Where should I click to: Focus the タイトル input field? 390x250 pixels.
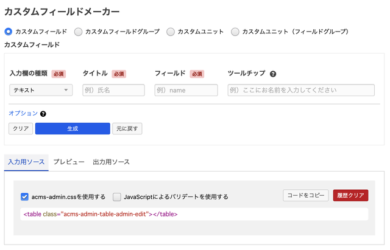pyautogui.click(x=113, y=90)
